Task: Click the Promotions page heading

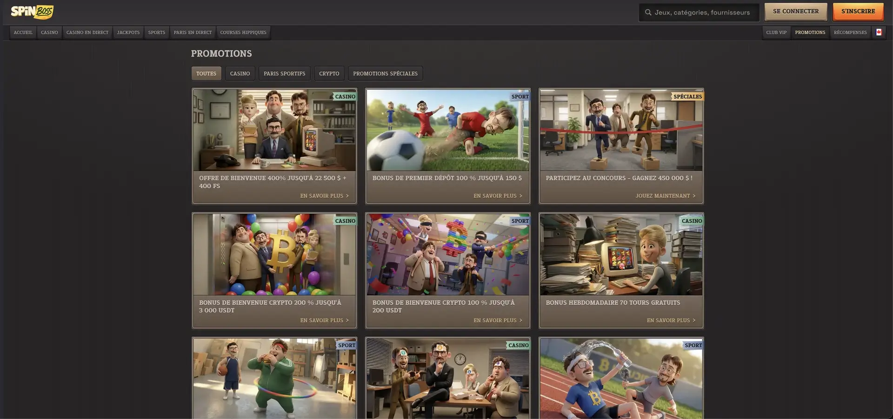Action: pyautogui.click(x=221, y=53)
